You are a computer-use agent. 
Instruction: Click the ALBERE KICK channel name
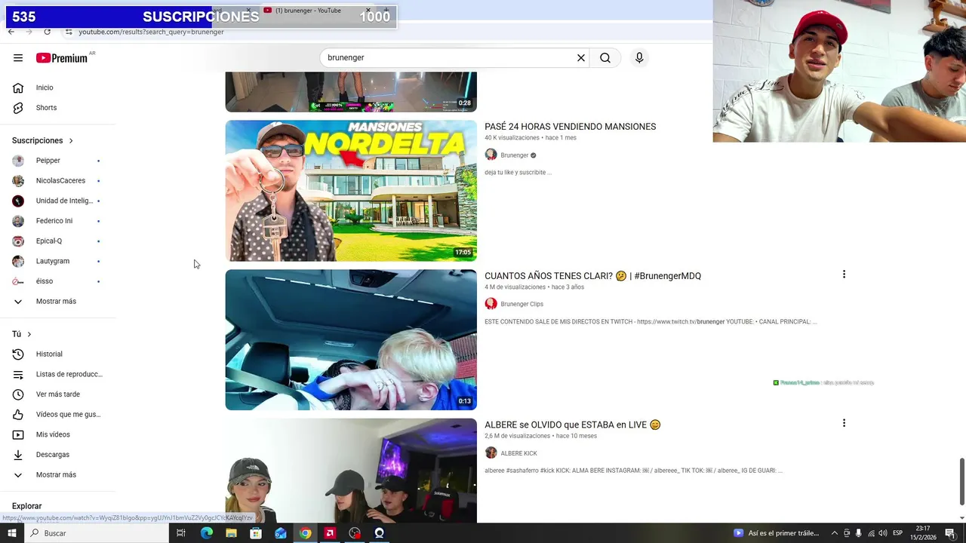tap(518, 453)
